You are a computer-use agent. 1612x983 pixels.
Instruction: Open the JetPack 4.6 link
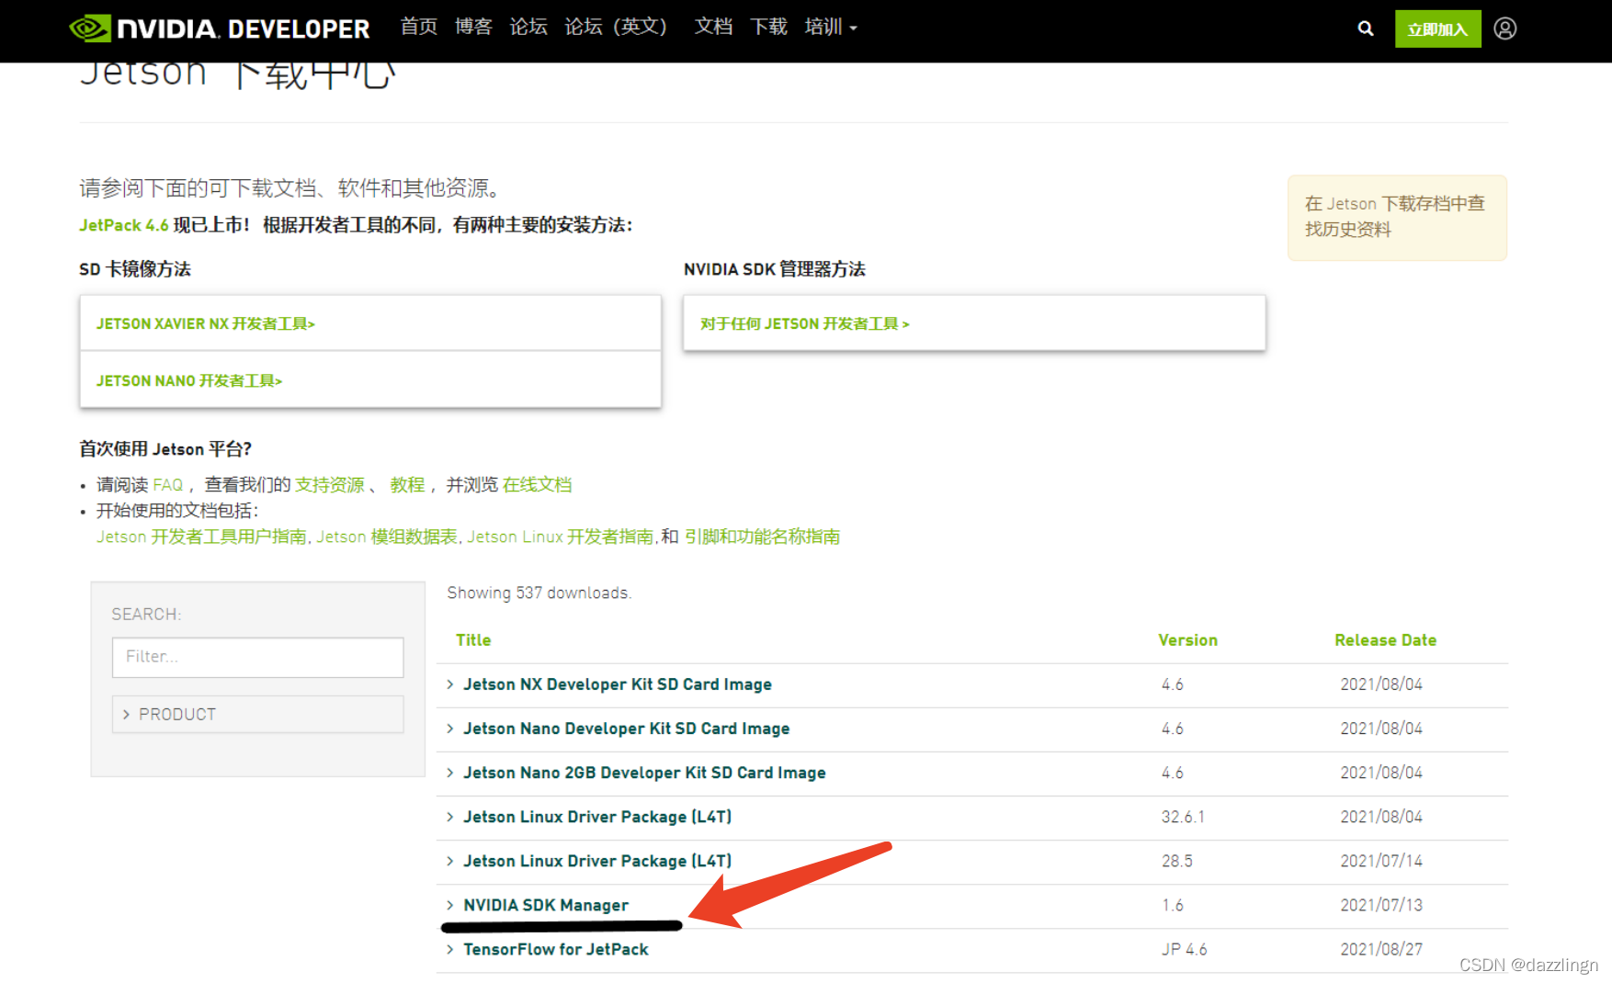(124, 225)
